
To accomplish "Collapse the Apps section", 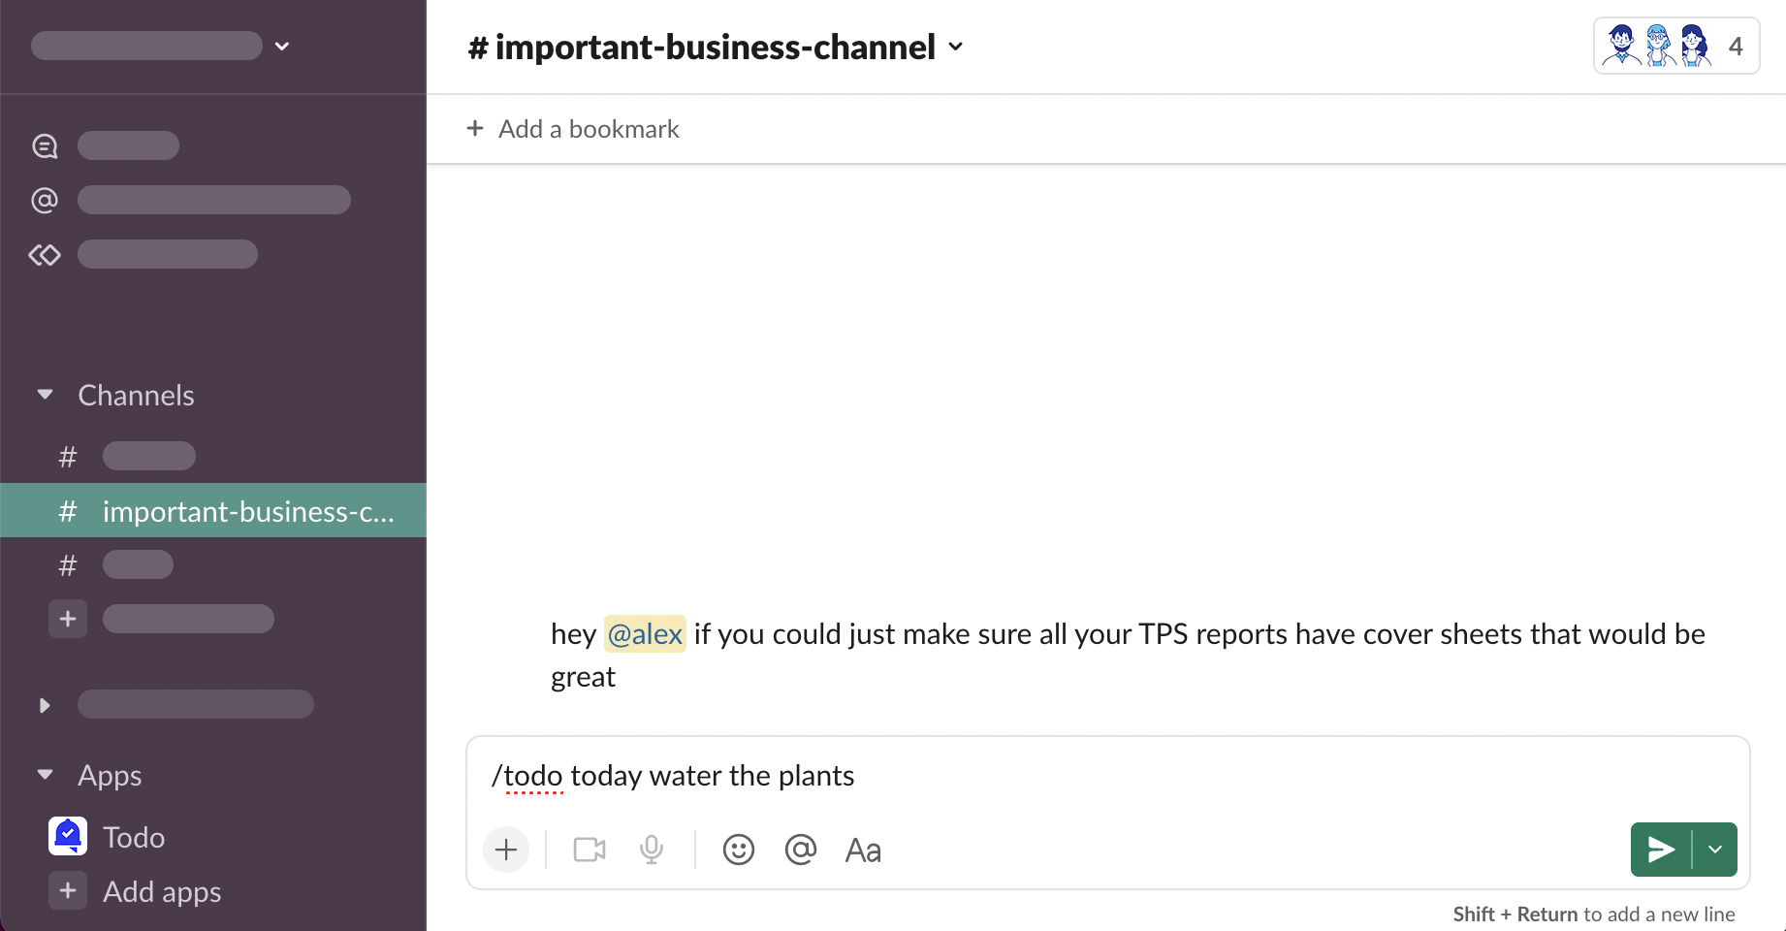I will click(45, 775).
